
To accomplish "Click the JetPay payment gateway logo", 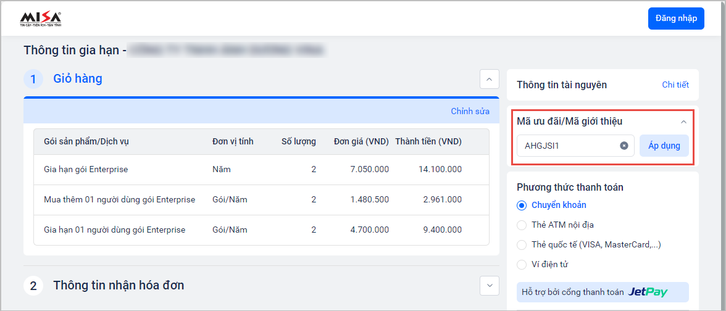I will coord(648,292).
